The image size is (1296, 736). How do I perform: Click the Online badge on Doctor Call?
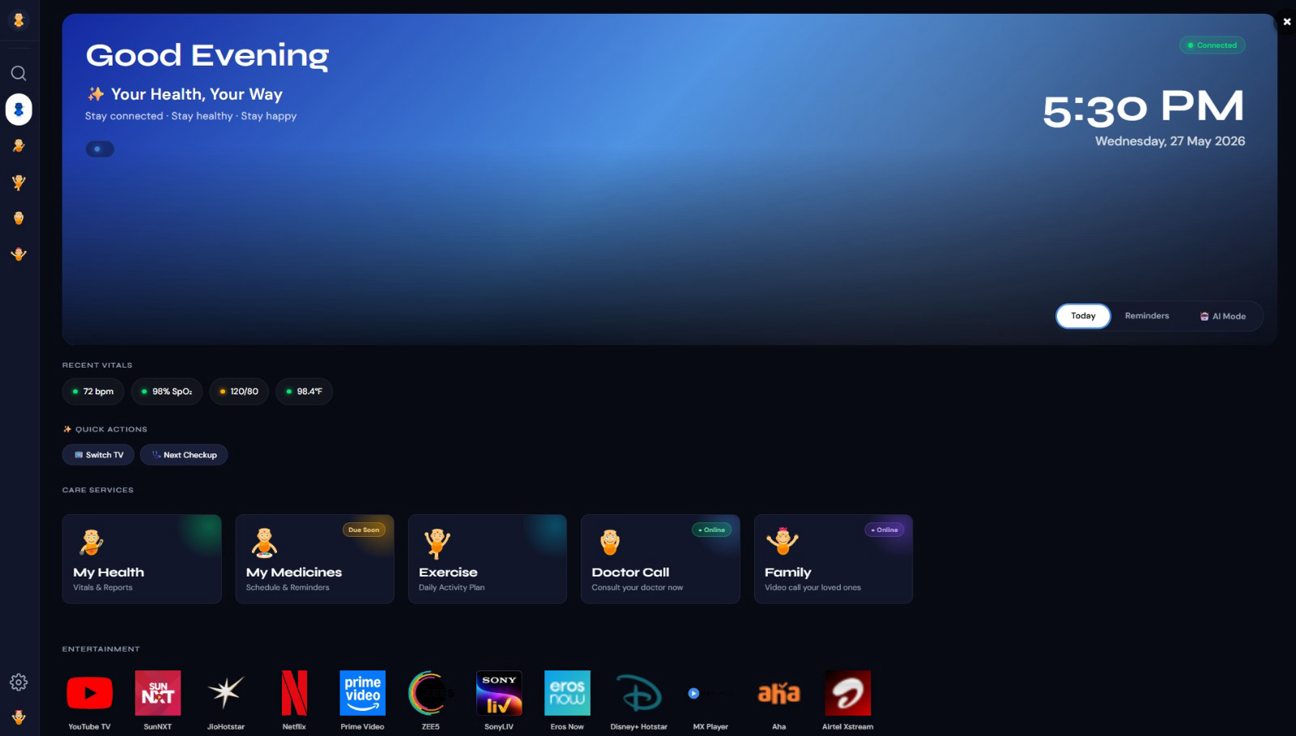[x=711, y=530]
